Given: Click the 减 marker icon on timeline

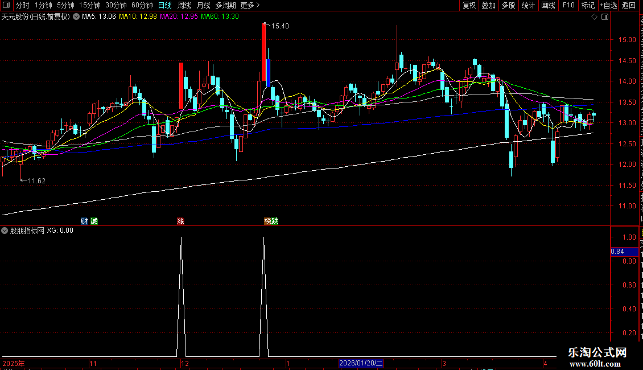Looking at the screenshot, I should coord(94,221).
